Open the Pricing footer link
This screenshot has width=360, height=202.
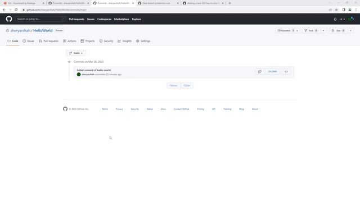click(200, 109)
